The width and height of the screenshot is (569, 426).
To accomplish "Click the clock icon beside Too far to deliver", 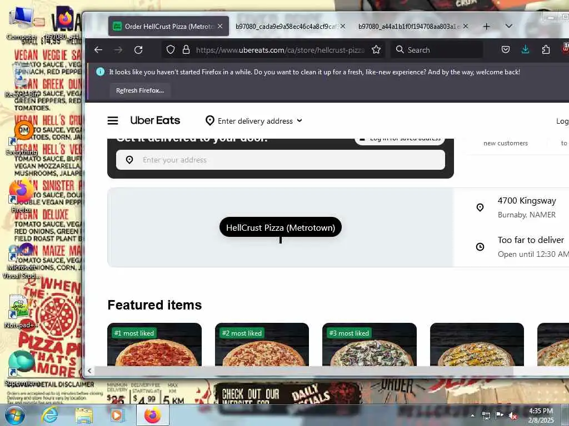I will coord(480,247).
